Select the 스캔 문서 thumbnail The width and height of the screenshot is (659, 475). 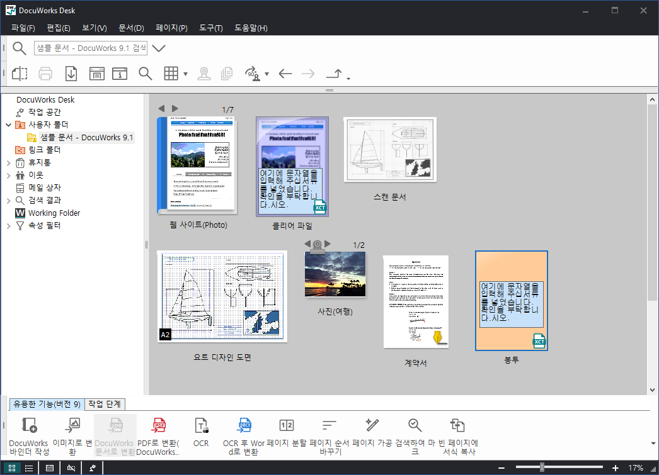390,149
